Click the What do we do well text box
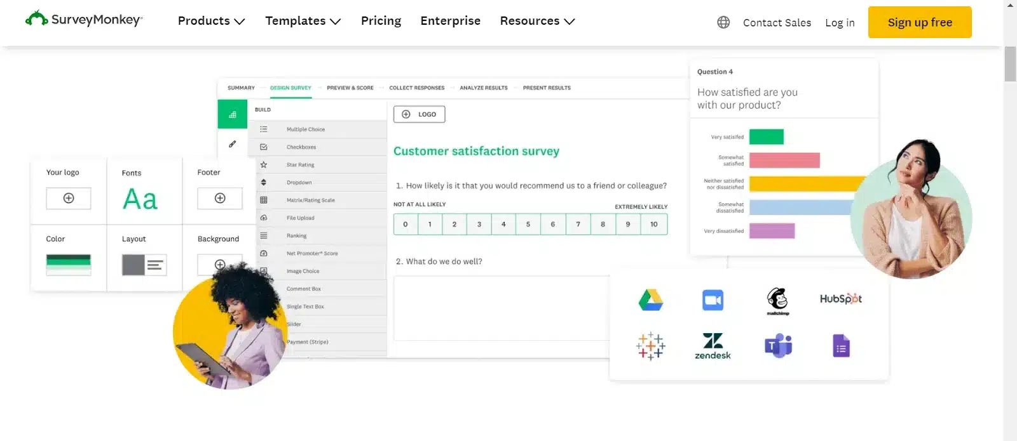The width and height of the screenshot is (1017, 441). coord(502,308)
